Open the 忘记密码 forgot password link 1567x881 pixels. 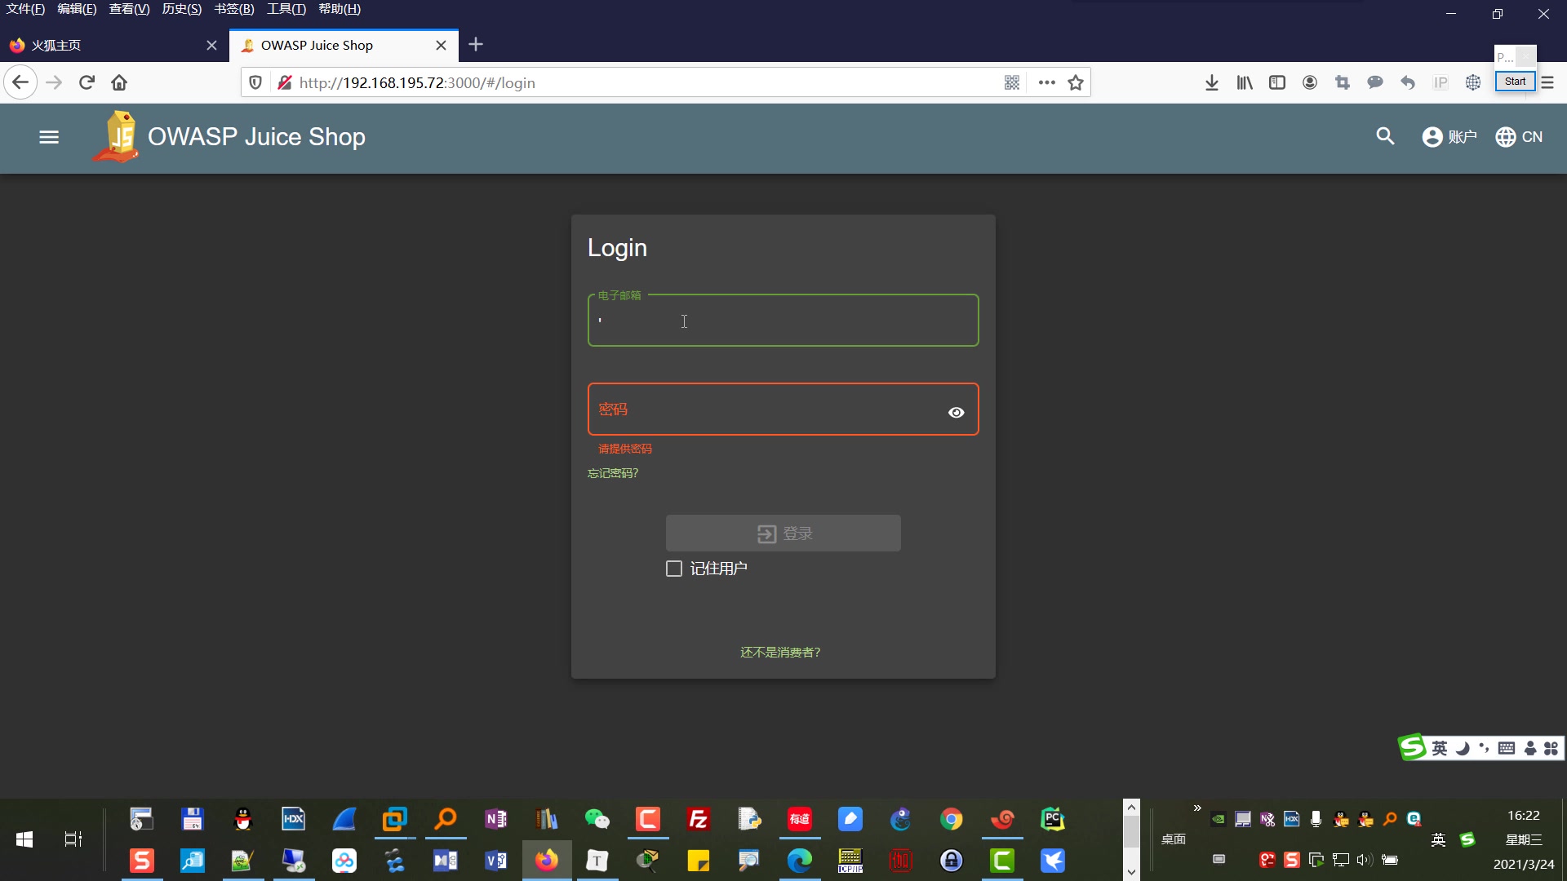point(612,473)
